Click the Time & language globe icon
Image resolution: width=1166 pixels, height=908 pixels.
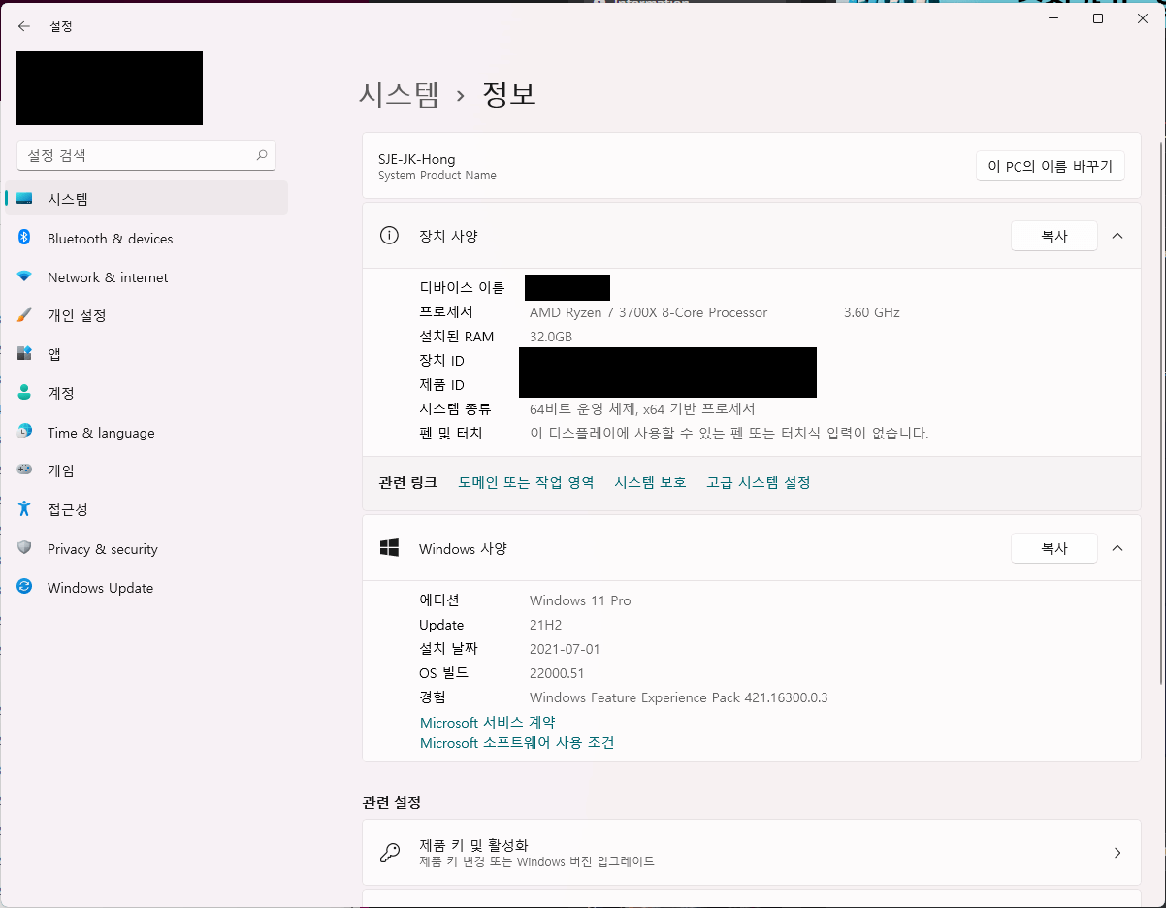tap(25, 432)
